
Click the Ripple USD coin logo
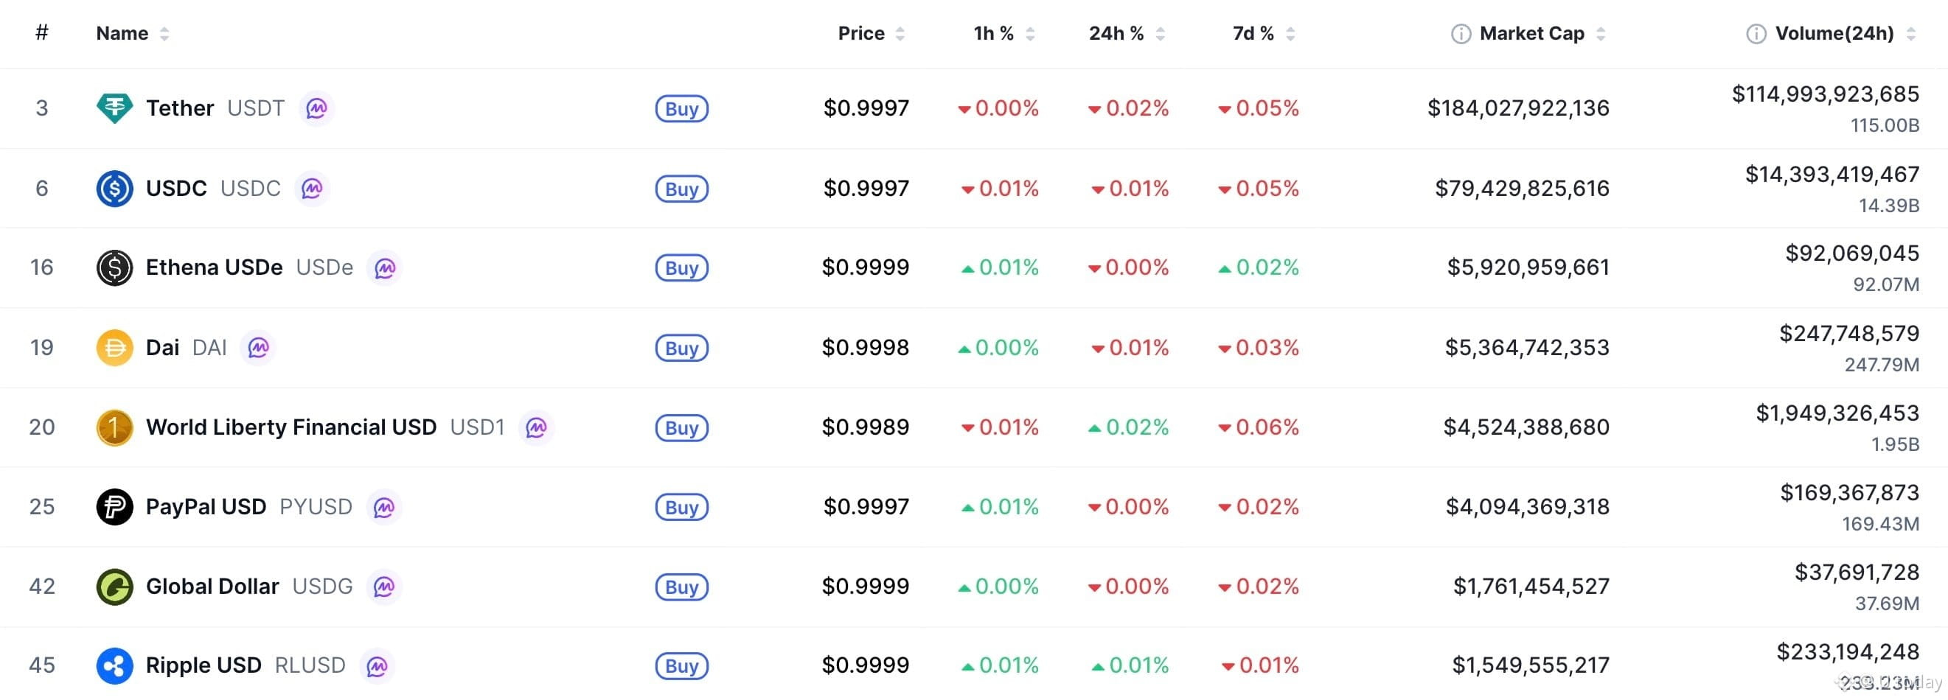115,665
